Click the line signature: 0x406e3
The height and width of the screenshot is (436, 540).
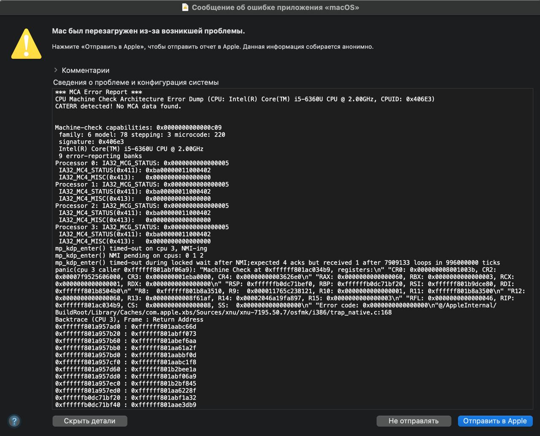coord(91,142)
